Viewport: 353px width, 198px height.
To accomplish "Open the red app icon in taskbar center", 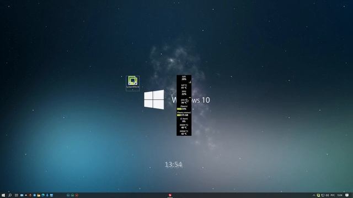I will click(170, 195).
